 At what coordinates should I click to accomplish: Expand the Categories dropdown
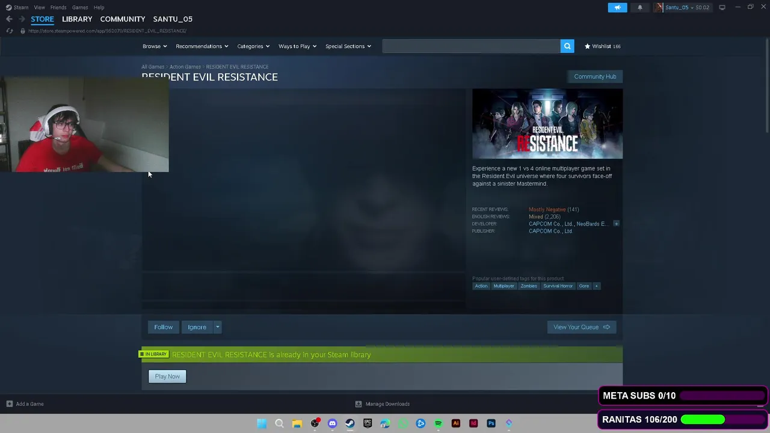(253, 46)
